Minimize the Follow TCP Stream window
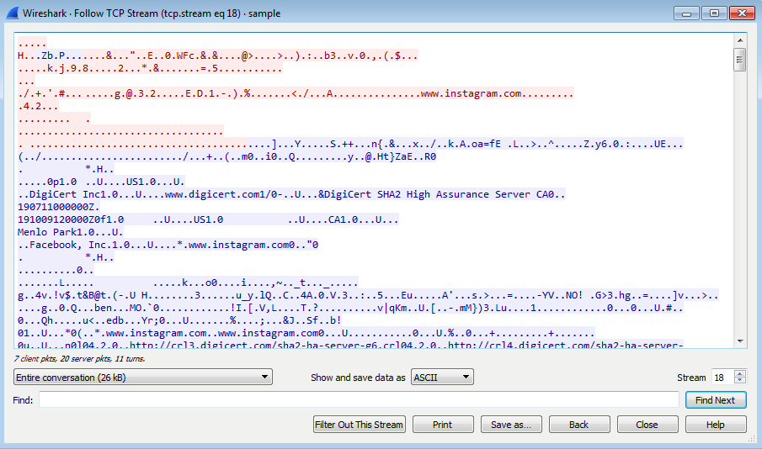The width and height of the screenshot is (762, 449). (686, 13)
